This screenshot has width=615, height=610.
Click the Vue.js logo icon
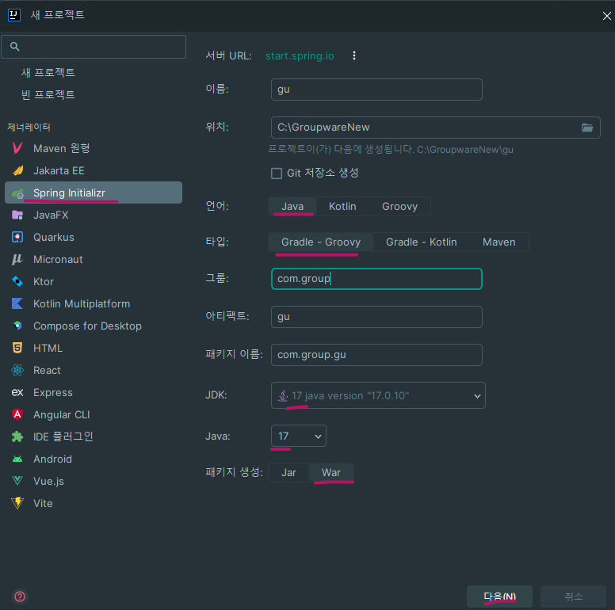pos(17,481)
